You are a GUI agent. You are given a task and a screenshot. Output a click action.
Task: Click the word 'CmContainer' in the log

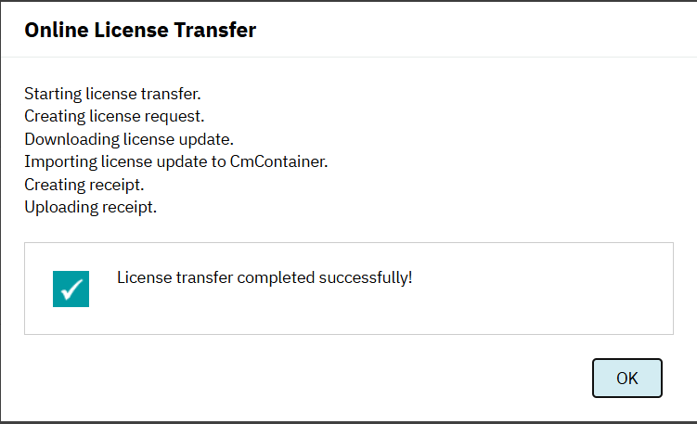point(278,161)
